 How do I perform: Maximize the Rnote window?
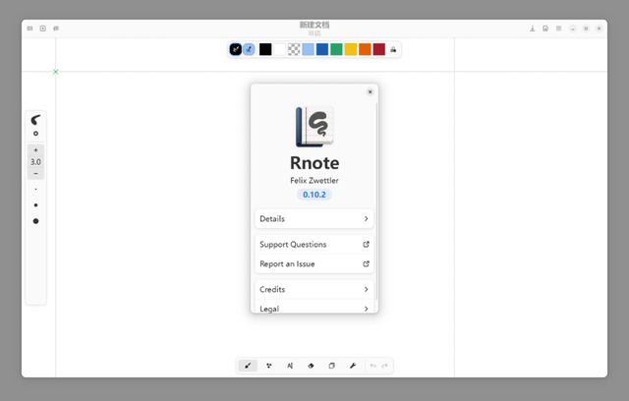pos(586,29)
